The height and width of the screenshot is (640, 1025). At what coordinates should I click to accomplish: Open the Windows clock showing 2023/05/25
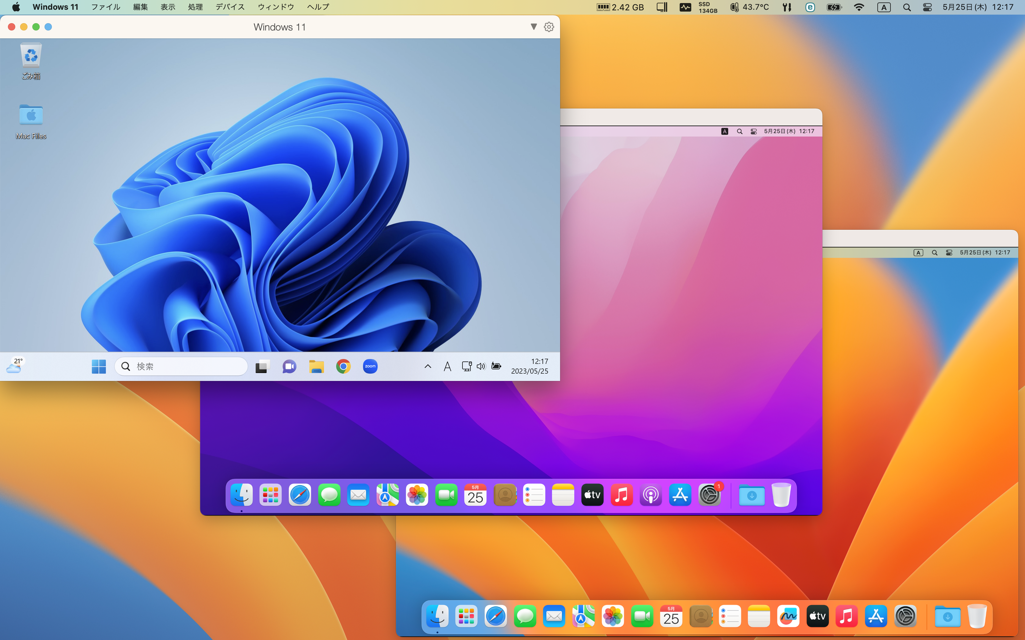point(530,367)
